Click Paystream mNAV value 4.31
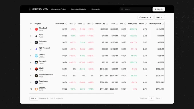194x109 pixels. click(145, 82)
